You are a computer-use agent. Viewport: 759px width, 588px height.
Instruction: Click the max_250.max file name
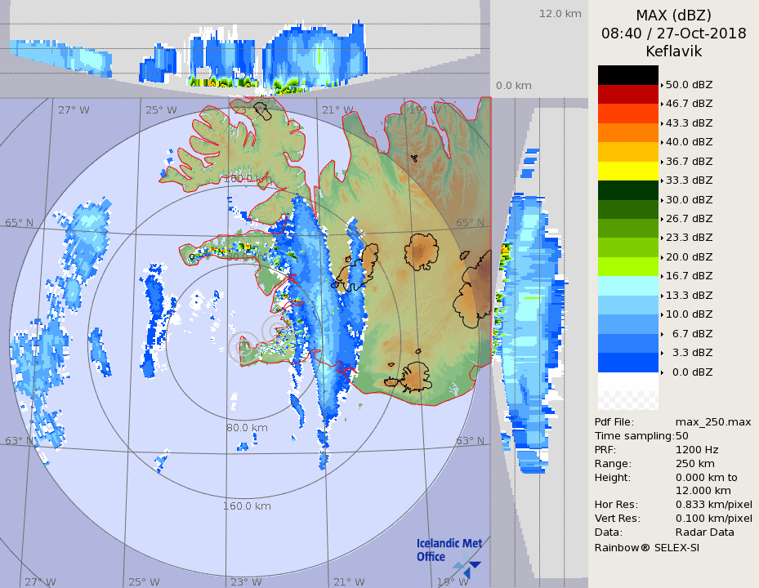point(712,421)
